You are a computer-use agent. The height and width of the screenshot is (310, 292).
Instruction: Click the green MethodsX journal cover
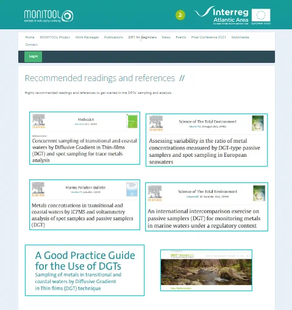click(132, 121)
